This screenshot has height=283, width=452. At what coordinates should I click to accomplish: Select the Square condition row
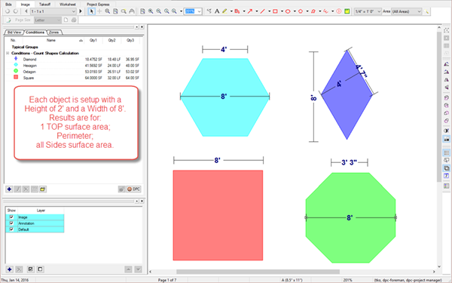click(x=72, y=78)
